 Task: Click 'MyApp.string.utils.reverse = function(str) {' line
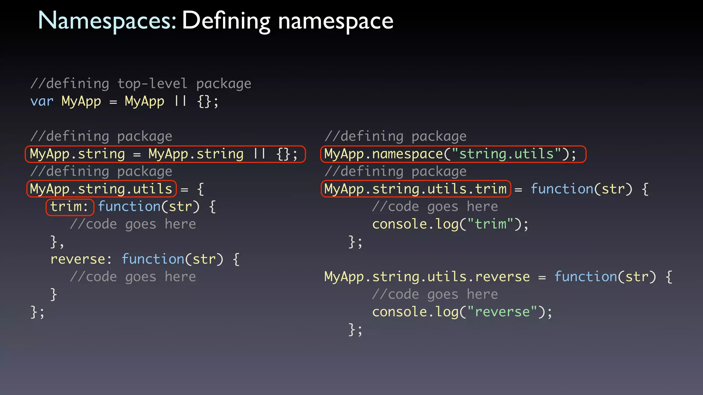(x=498, y=277)
